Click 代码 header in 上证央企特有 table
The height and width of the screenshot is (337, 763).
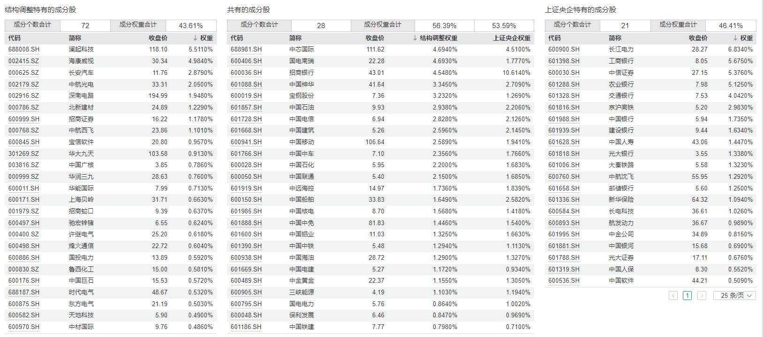pos(554,38)
